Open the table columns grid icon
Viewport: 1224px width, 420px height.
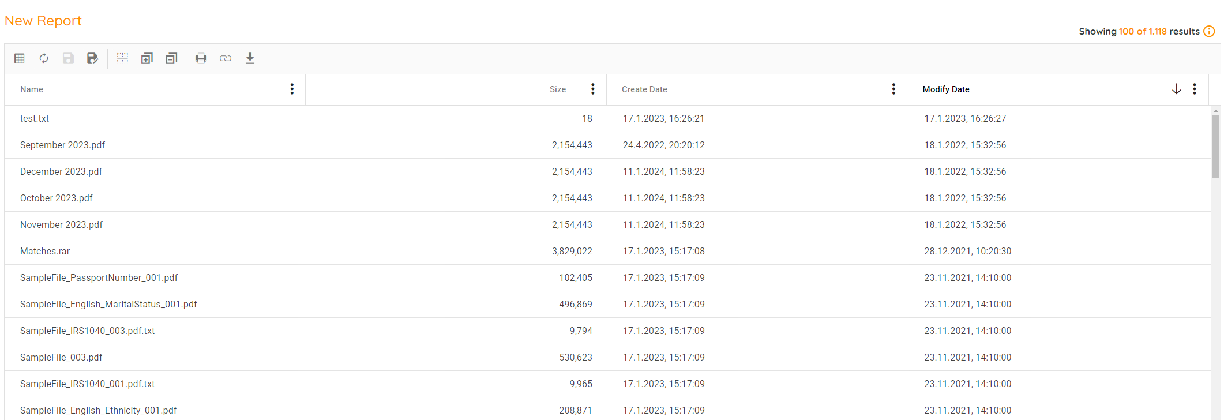(x=20, y=58)
